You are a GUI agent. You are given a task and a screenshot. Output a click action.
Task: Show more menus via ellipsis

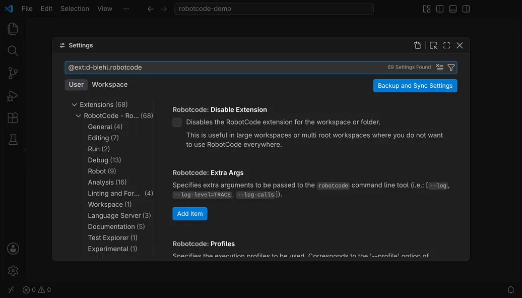coord(126,9)
